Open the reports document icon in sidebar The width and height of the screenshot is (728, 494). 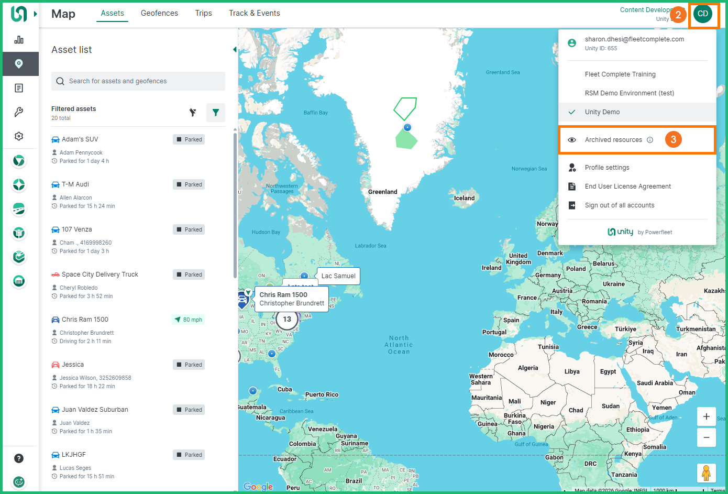(19, 88)
